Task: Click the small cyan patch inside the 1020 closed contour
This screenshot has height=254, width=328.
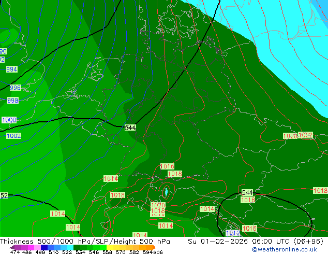Action: pyautogui.click(x=166, y=192)
